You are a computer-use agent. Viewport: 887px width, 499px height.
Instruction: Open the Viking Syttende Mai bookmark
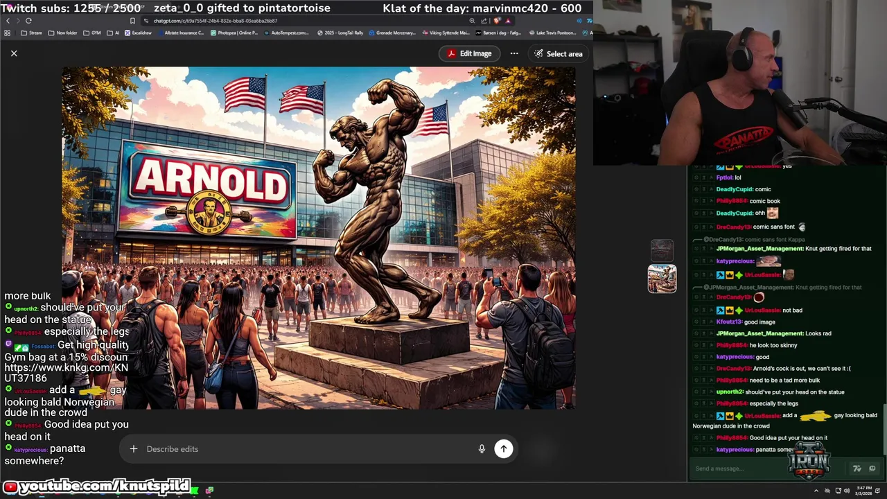(x=446, y=33)
